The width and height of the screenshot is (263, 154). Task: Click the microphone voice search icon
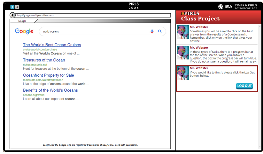point(152,31)
